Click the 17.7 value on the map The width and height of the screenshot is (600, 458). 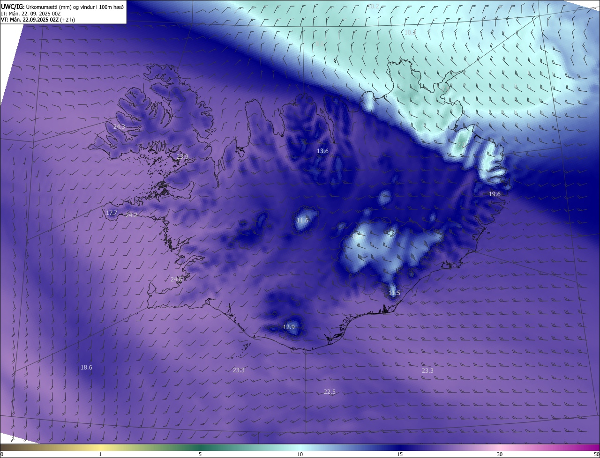pos(112,213)
